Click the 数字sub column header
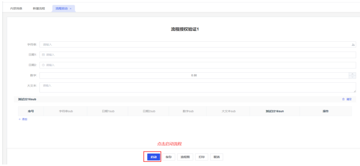 click(188, 111)
